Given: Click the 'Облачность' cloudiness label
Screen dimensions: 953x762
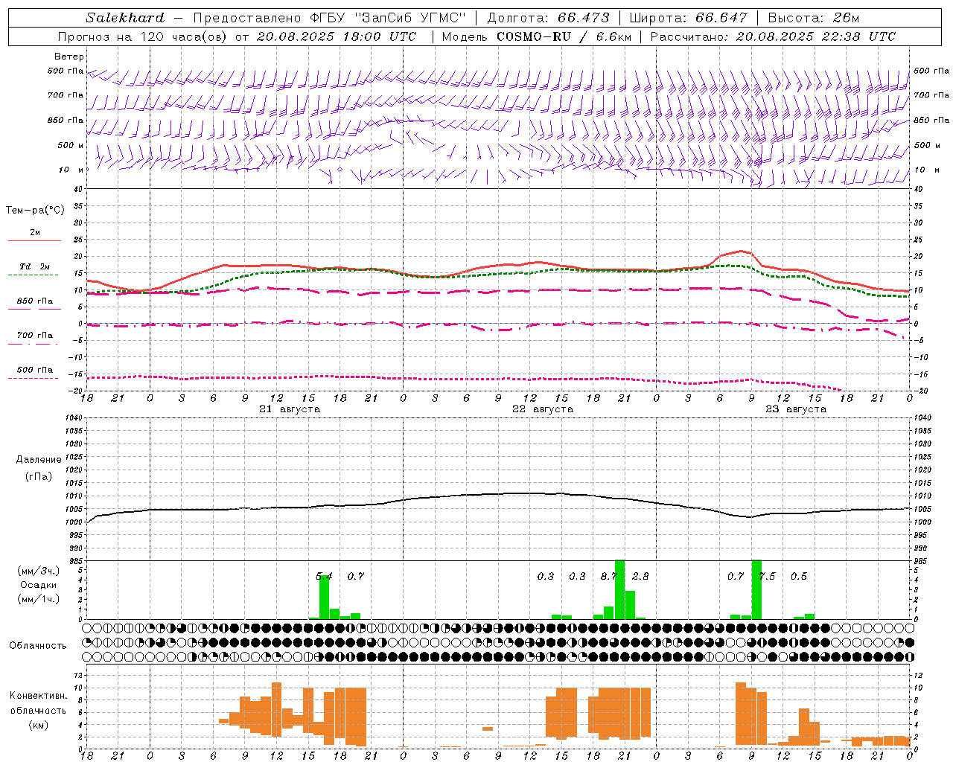Looking at the screenshot, I should [x=38, y=646].
